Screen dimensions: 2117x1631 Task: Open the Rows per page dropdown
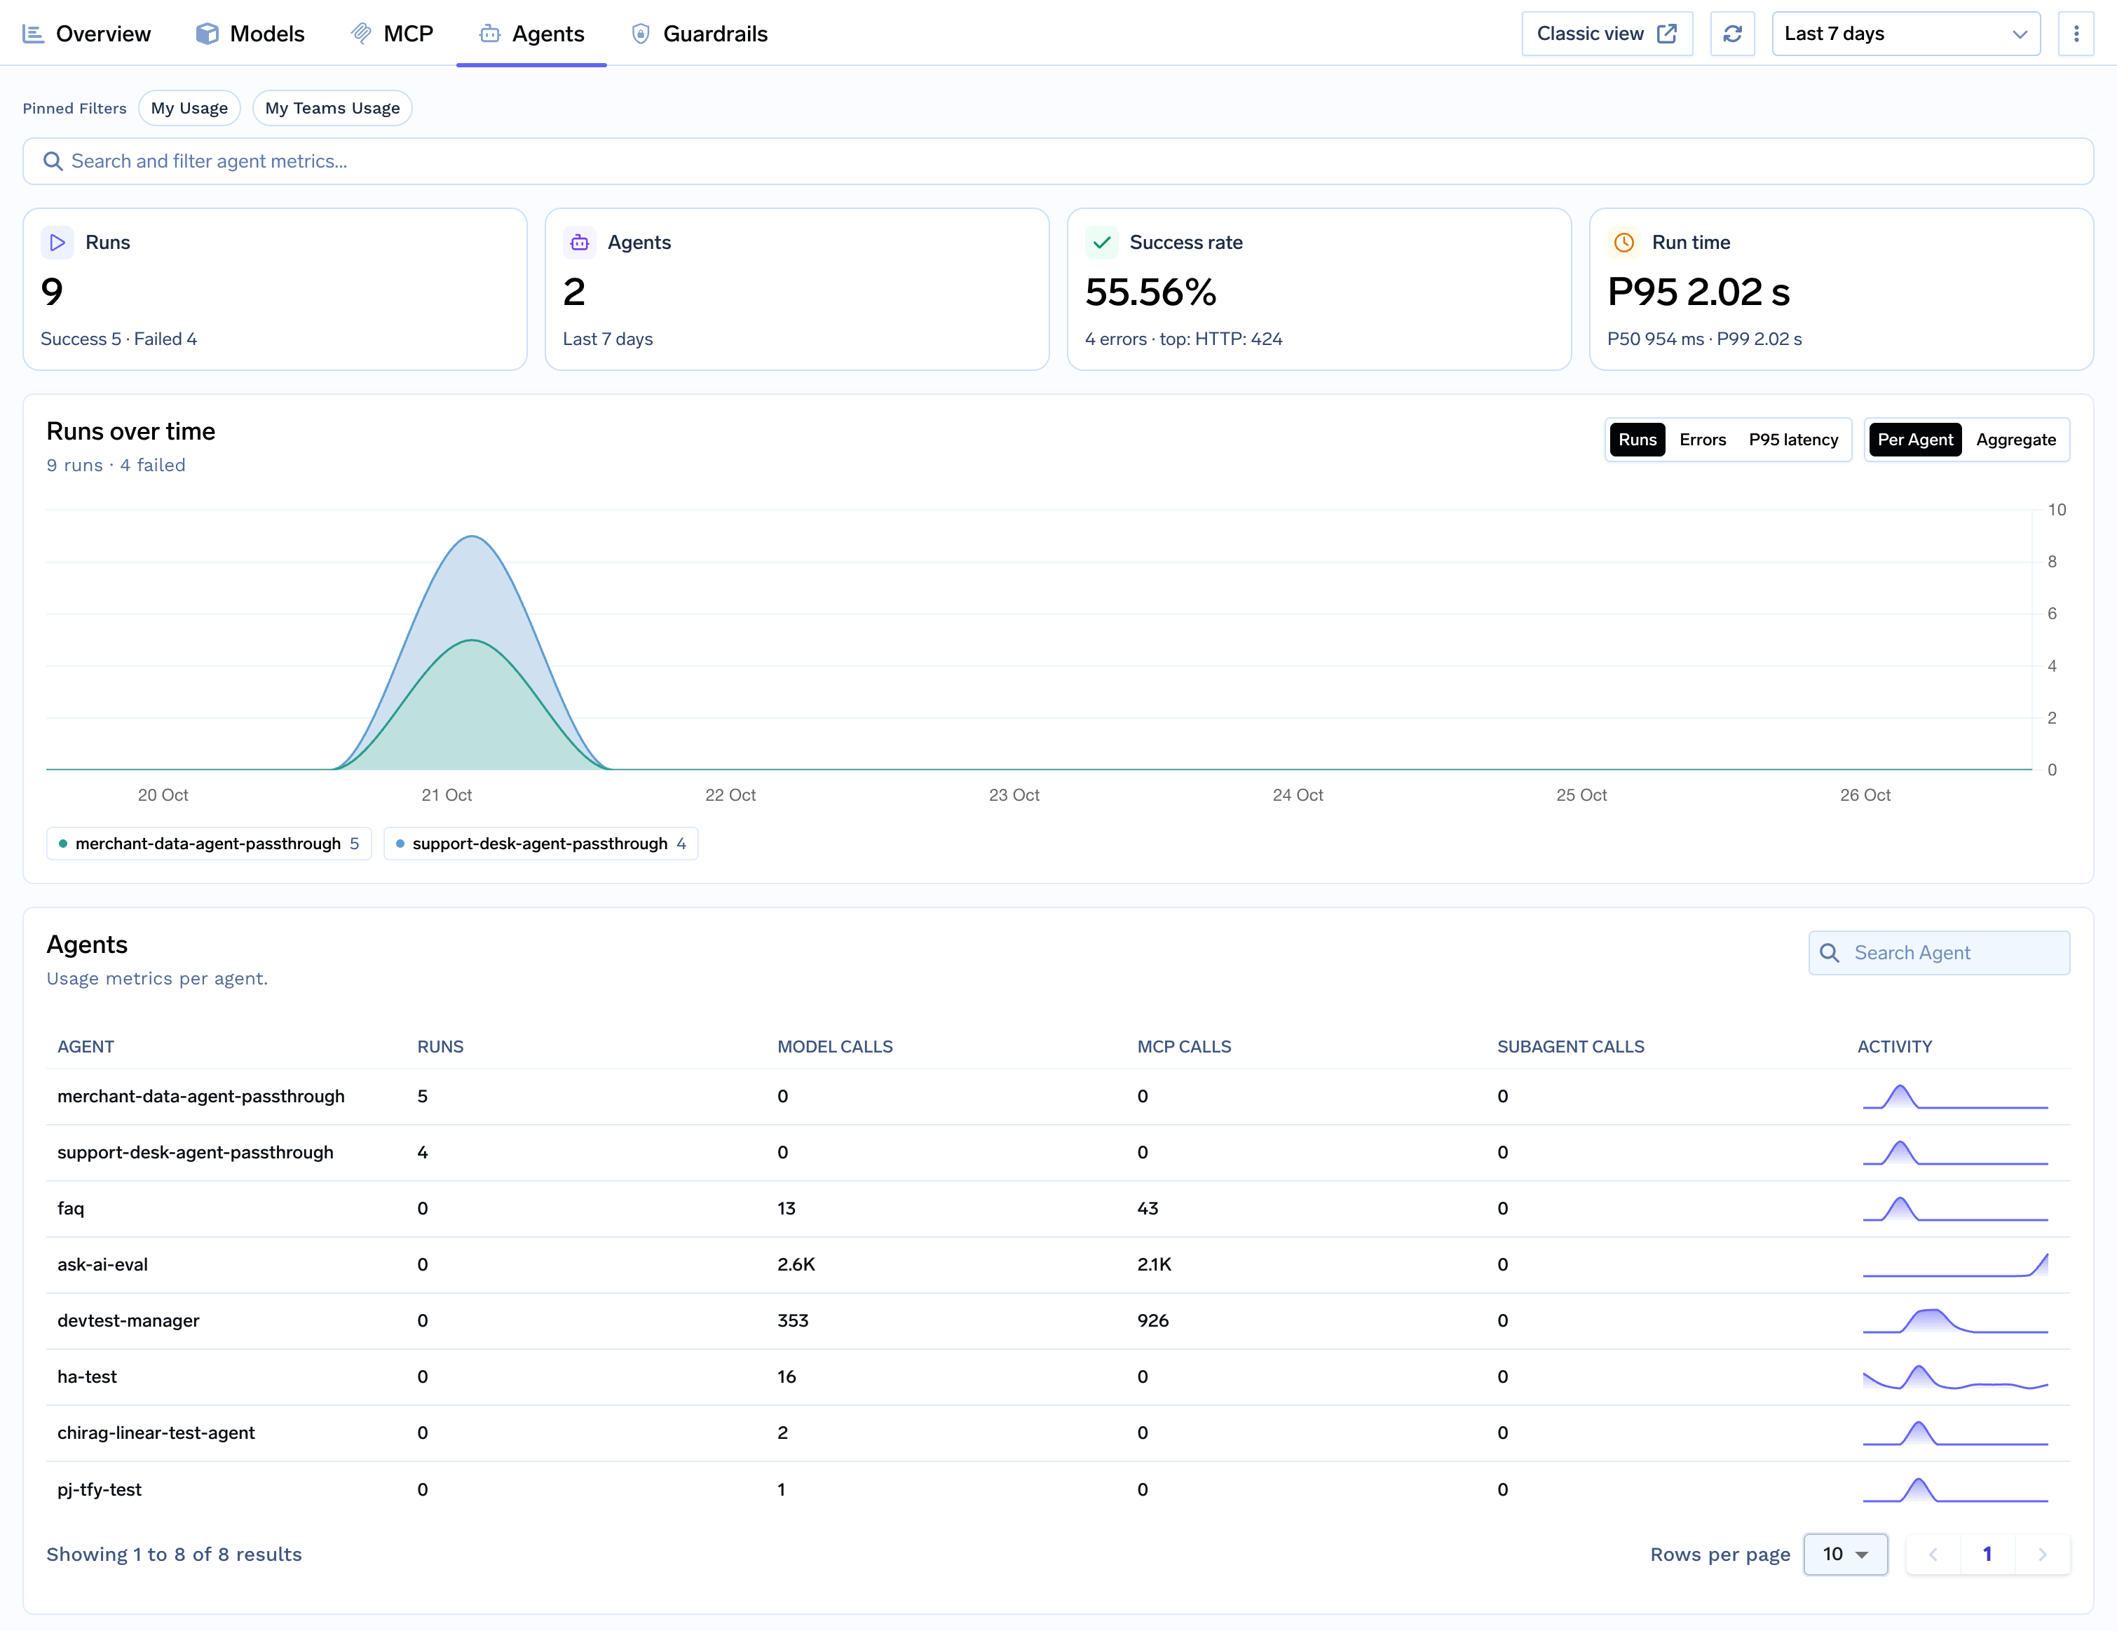1844,1555
